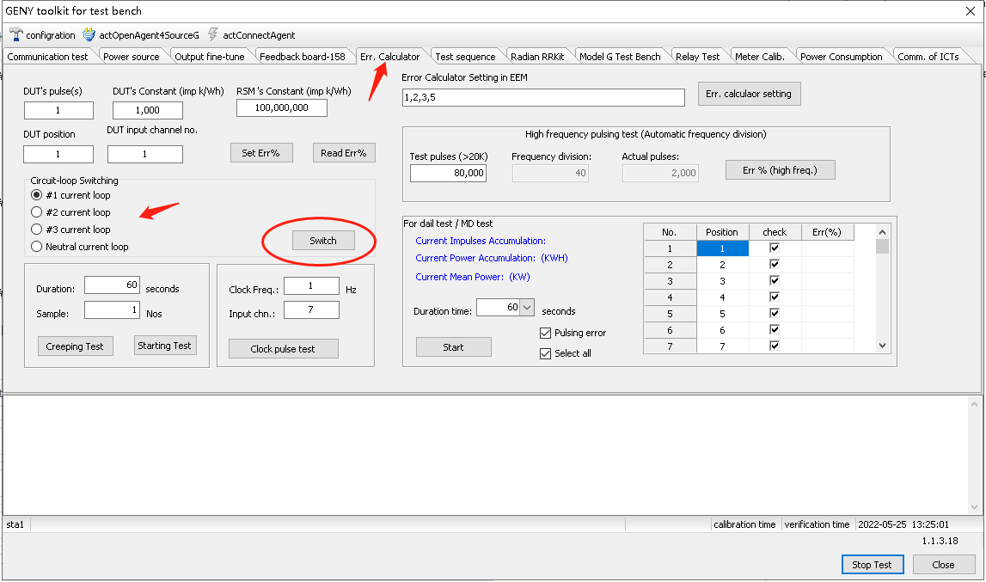Click the Clock Freq. input field
986x582 pixels.
coord(311,285)
